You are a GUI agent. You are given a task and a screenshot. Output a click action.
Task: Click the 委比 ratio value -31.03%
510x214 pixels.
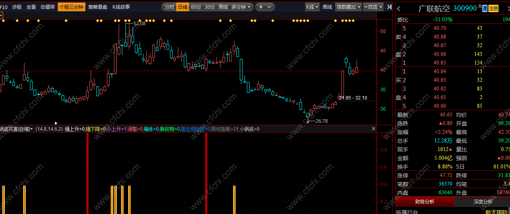tap(443, 19)
